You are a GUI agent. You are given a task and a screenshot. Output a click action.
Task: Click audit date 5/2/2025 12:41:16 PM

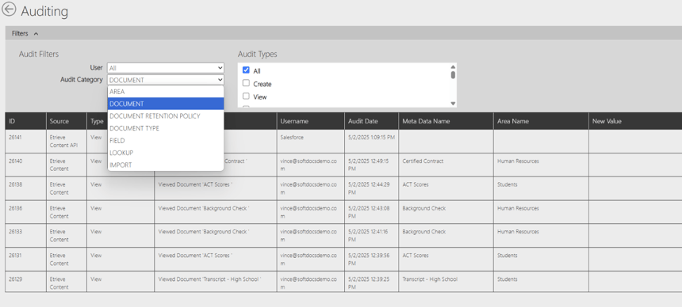[x=371, y=235]
